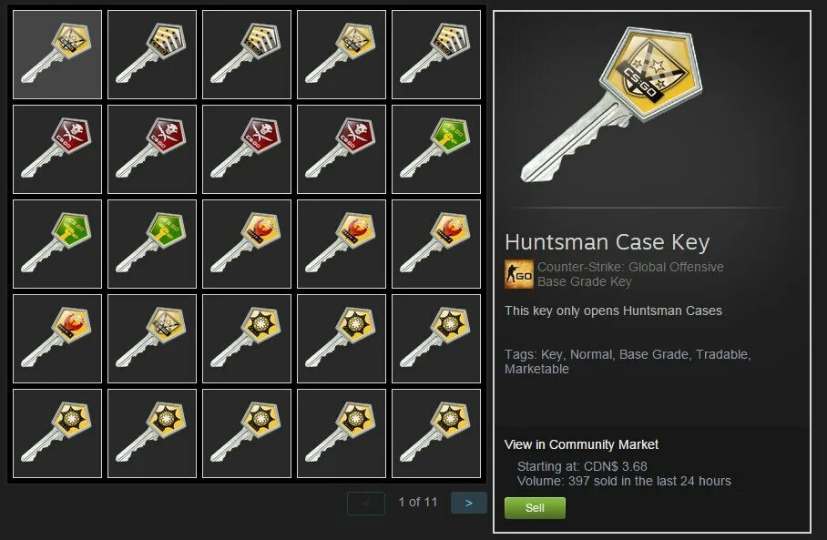Pick black star key in fourth row, third slot
827x540 pixels.
tap(247, 339)
